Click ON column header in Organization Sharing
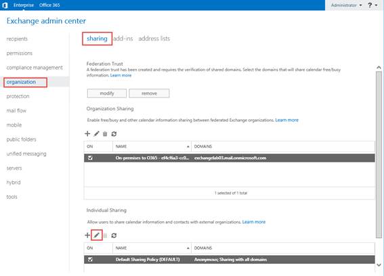384x276 pixels. (x=98, y=146)
